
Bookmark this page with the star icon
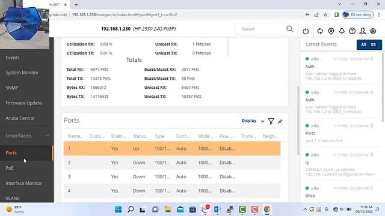(325, 14)
